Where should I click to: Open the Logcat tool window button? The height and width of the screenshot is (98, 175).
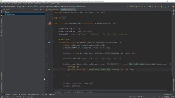tap(23, 94)
